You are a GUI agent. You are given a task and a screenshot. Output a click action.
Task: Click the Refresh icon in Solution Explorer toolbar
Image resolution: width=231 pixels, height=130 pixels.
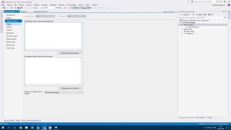pyautogui.click(x=200, y=14)
